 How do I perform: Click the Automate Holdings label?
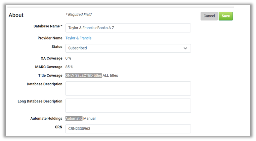point(46,118)
